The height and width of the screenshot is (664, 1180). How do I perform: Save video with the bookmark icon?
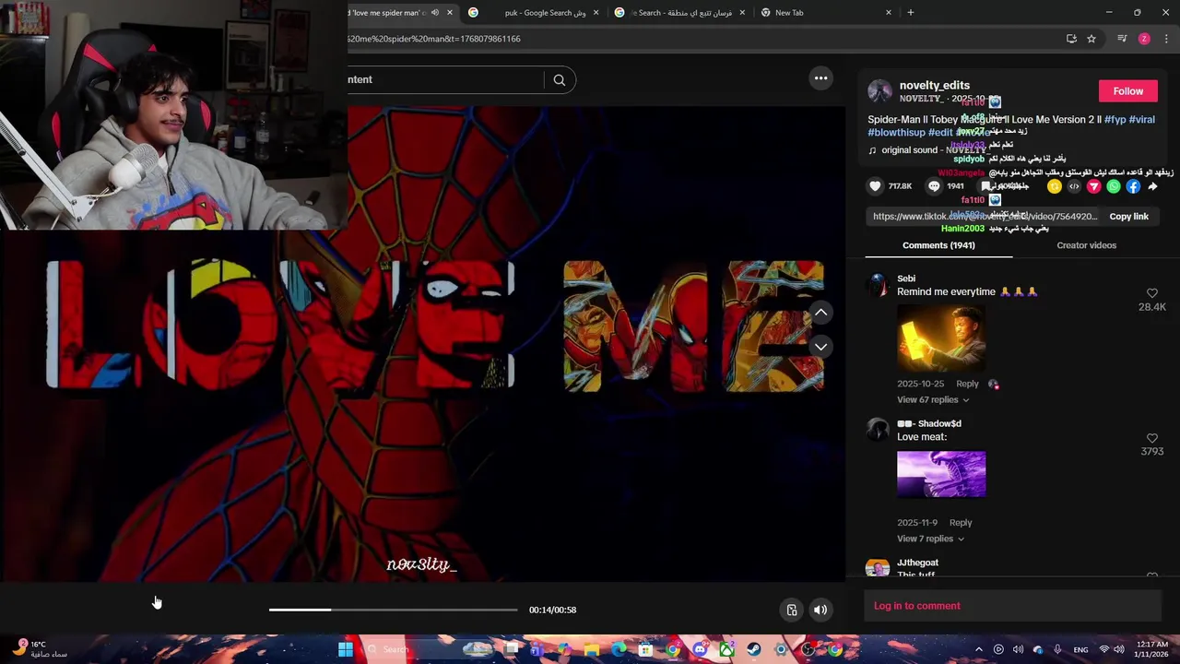(x=985, y=186)
